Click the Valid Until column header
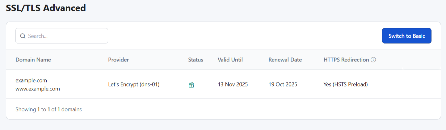The image size is (446, 130). [230, 60]
